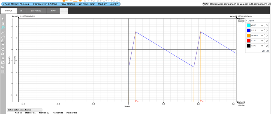
Task: Move ISUPPLY up in legend order
Action: click(264, 35)
